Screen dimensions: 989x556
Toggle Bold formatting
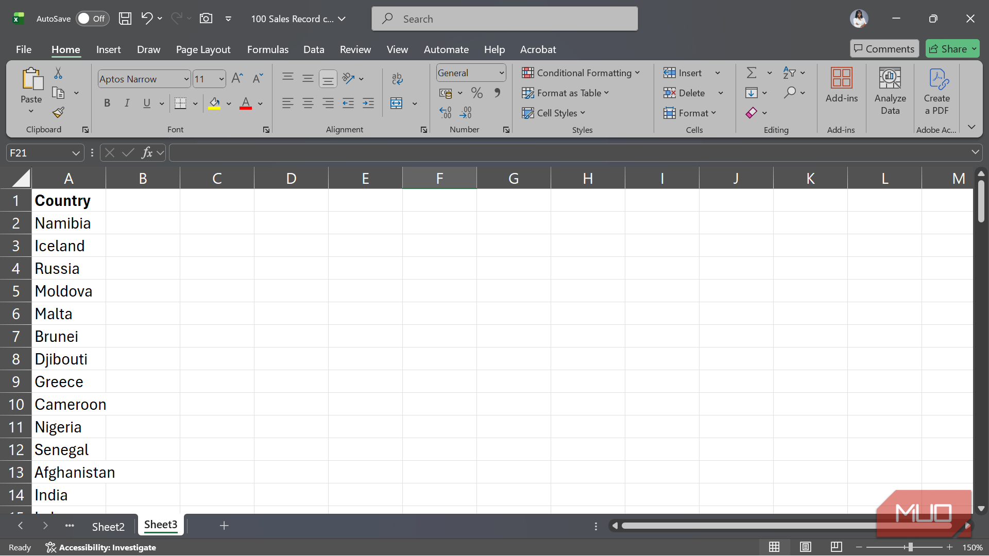coord(107,103)
